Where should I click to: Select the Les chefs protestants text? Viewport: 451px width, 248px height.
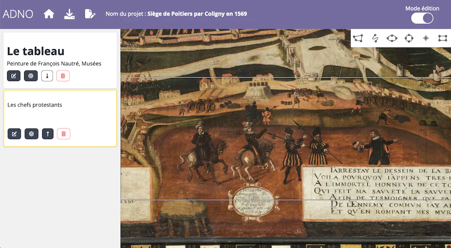(x=35, y=105)
